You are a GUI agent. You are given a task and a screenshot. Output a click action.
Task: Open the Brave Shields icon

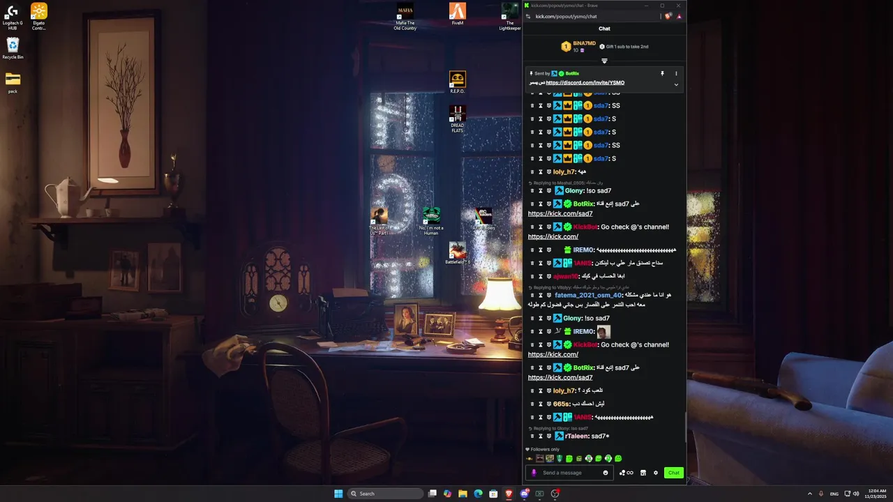pos(668,16)
